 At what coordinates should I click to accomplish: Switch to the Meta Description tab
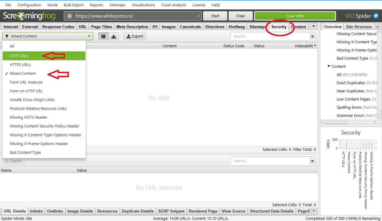(132, 27)
